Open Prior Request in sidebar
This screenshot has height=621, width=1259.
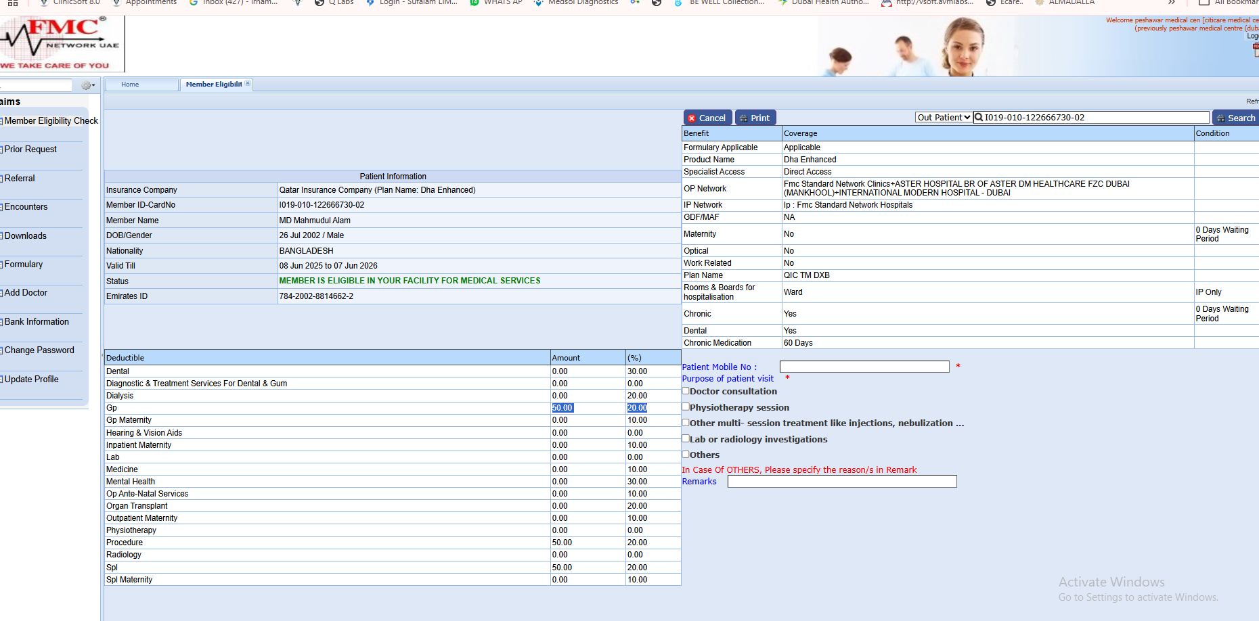[30, 149]
